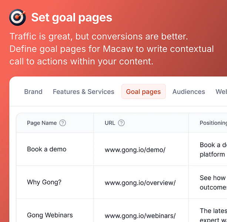Click the URL column header
227x222 pixels.
point(110,123)
